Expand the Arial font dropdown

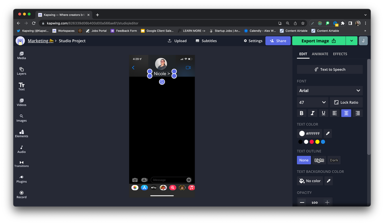329,91
